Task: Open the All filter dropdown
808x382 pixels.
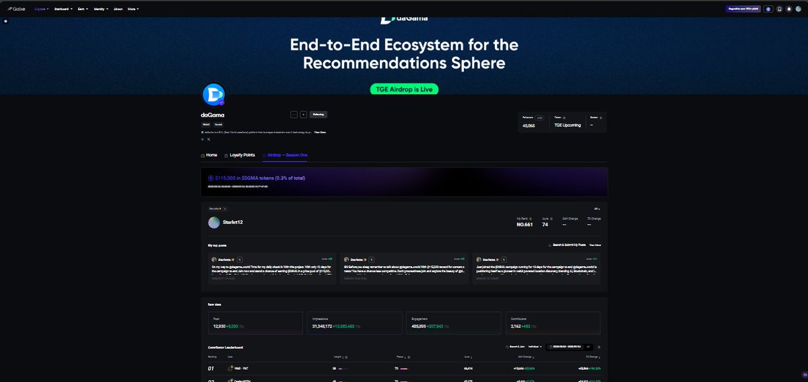Action: click(x=597, y=209)
